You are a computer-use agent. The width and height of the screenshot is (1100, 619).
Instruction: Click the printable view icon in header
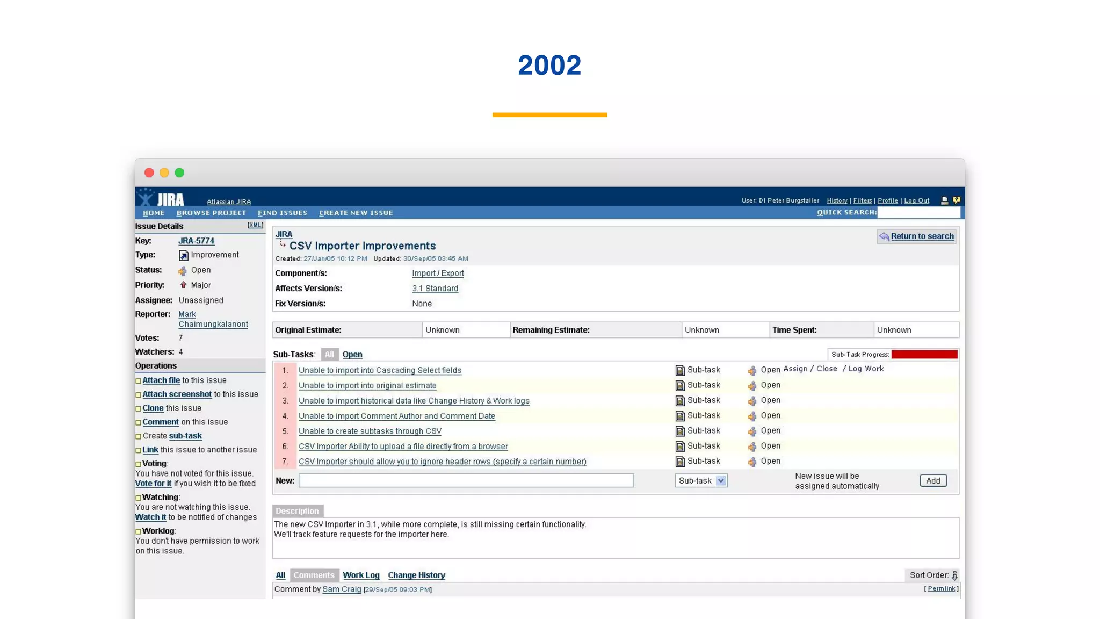click(x=944, y=200)
